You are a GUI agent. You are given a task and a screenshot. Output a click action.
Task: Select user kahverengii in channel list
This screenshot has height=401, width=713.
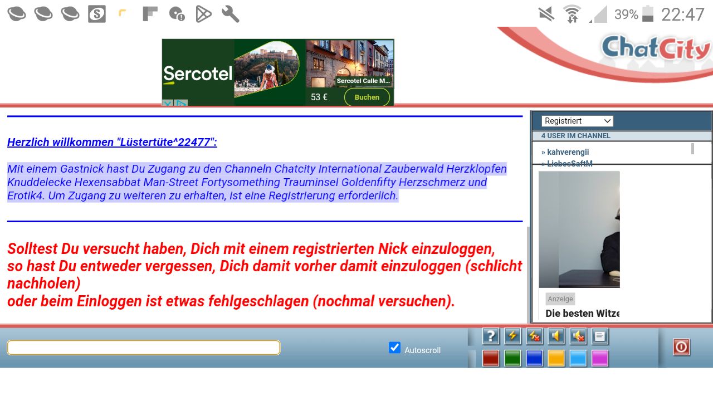point(568,152)
